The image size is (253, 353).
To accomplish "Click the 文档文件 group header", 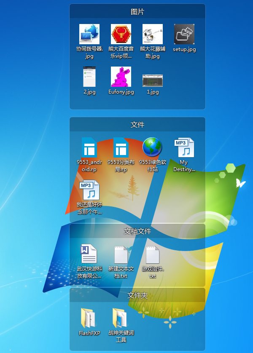I will (137, 231).
